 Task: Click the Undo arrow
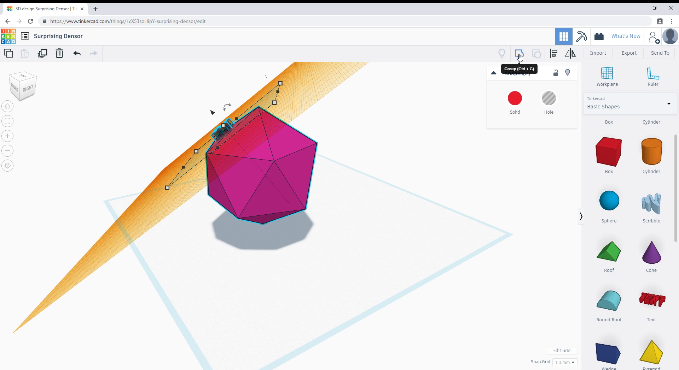76,53
